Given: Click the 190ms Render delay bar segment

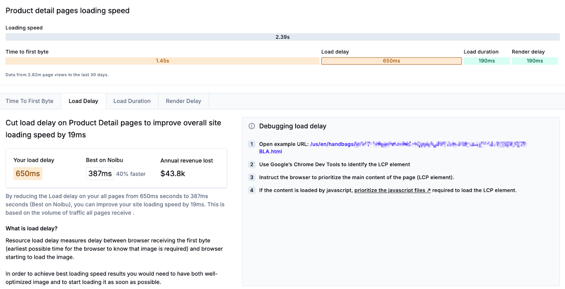Looking at the screenshot, I should point(535,61).
